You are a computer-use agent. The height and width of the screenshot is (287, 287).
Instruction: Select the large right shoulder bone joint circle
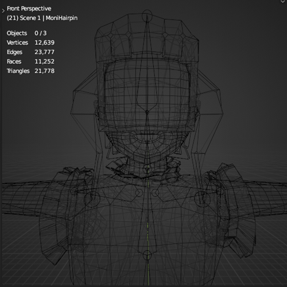(x=202, y=199)
